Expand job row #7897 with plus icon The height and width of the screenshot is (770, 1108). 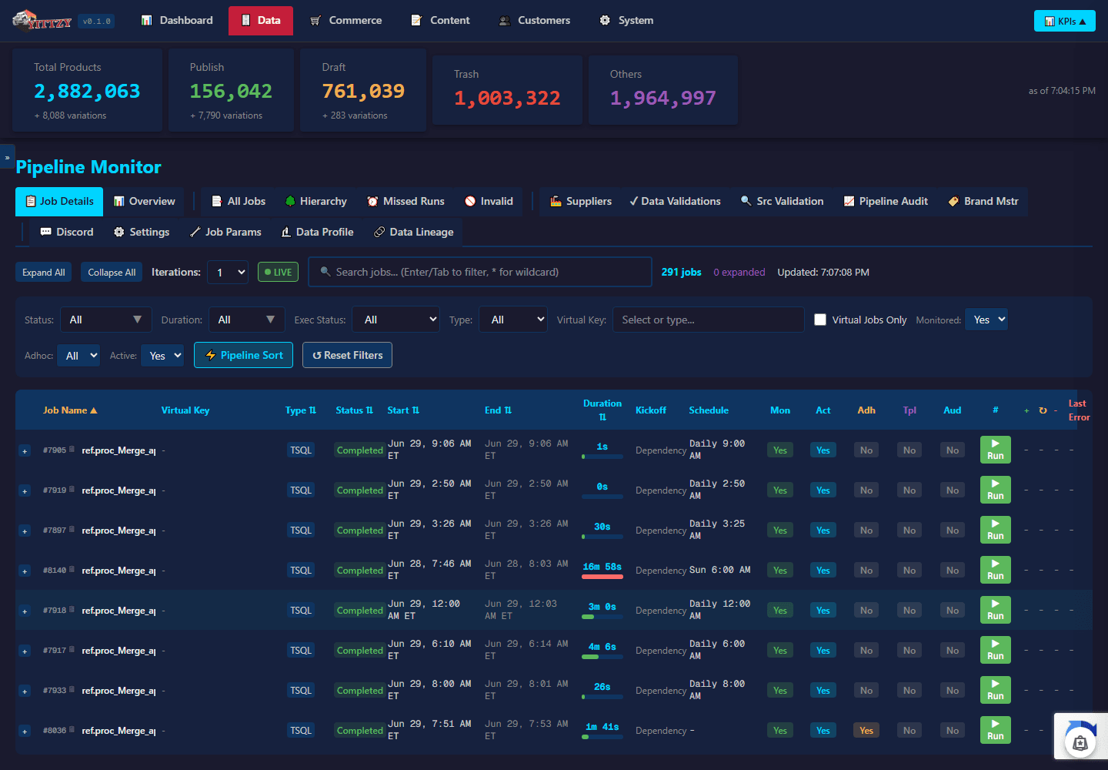(25, 531)
